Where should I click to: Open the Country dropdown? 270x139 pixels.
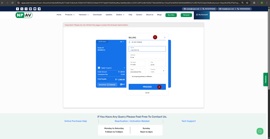157,71
